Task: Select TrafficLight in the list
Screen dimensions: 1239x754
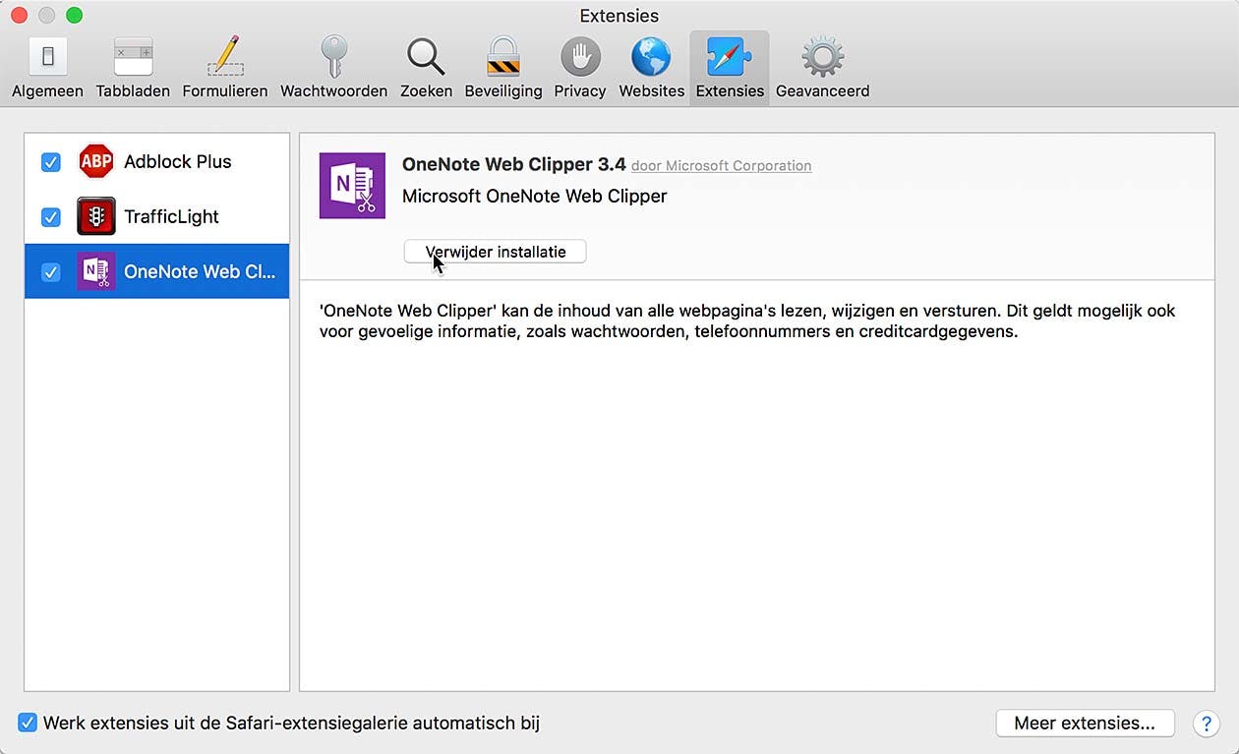Action: (157, 216)
